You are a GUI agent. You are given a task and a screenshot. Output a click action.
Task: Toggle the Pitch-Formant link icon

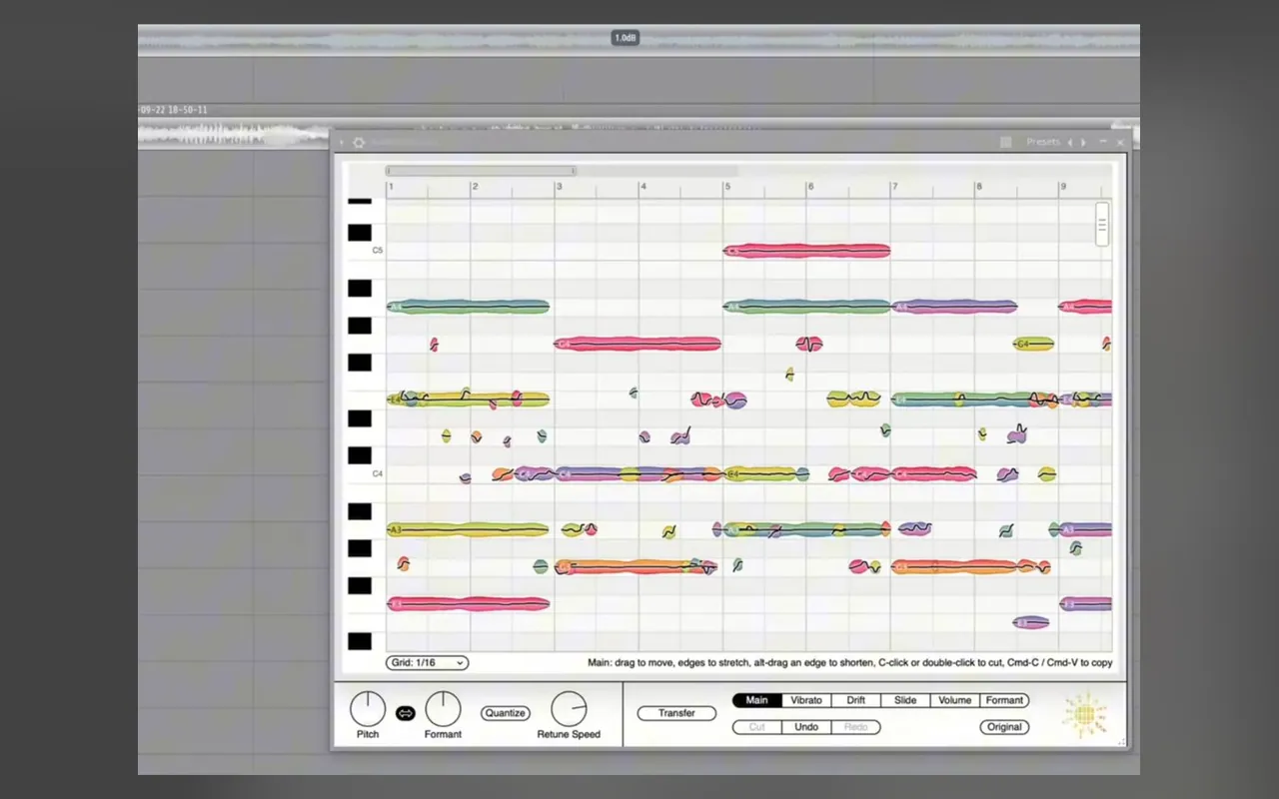405,713
